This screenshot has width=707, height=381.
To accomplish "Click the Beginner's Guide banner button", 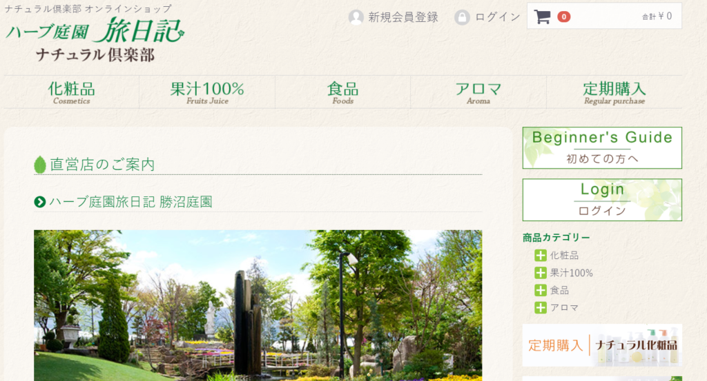I will [601, 147].
